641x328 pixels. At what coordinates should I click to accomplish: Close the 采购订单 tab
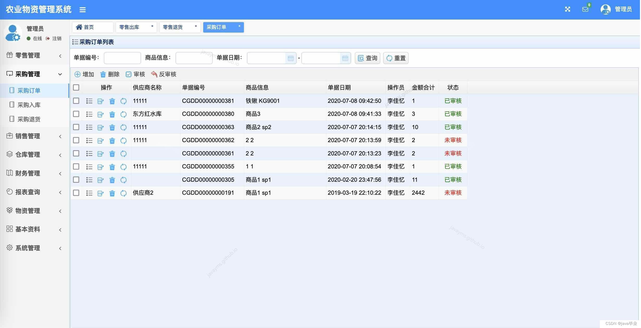click(x=239, y=26)
